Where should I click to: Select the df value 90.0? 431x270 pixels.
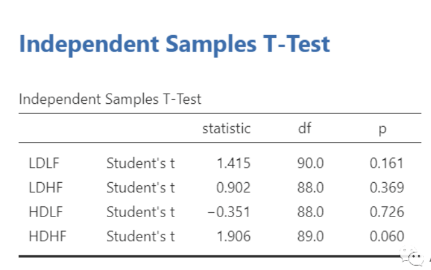tap(310, 163)
